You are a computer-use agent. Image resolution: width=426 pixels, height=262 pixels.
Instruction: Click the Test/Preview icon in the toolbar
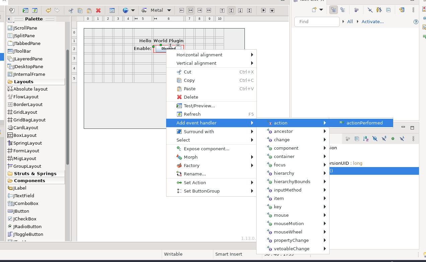tap(25, 10)
